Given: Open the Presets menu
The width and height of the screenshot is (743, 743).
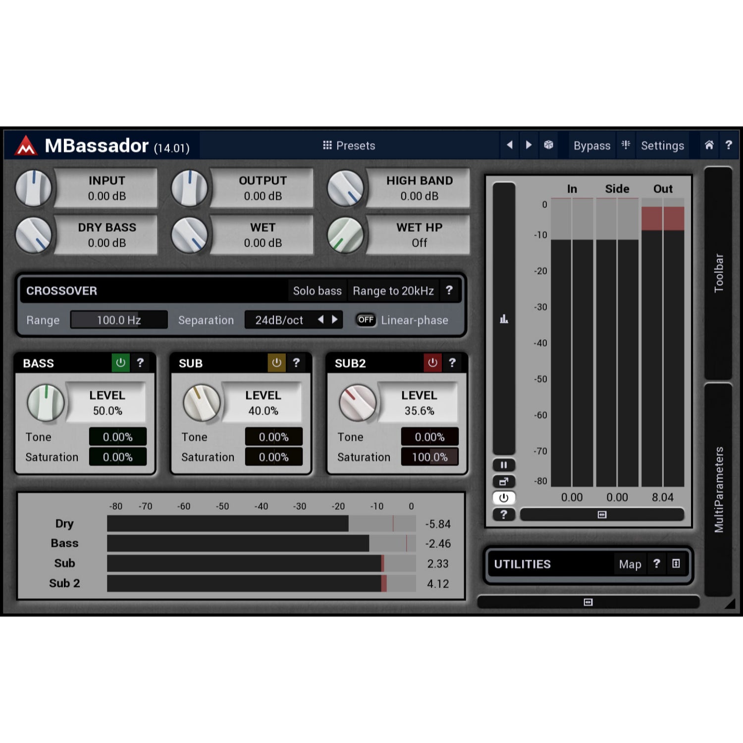Looking at the screenshot, I should pyautogui.click(x=349, y=146).
